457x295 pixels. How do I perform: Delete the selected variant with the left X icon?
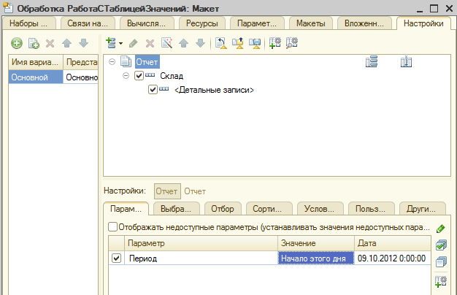click(50, 43)
